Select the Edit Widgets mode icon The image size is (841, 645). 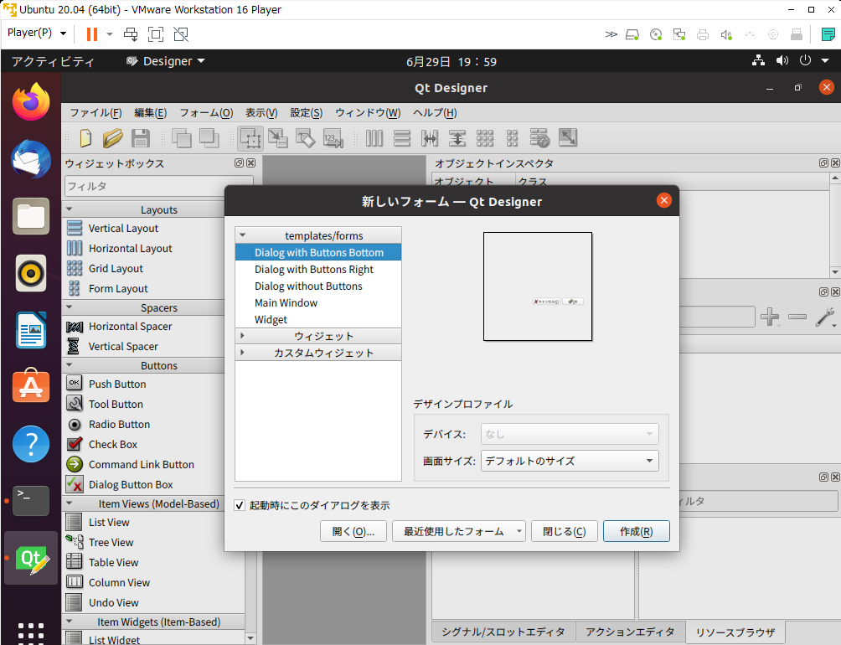250,138
